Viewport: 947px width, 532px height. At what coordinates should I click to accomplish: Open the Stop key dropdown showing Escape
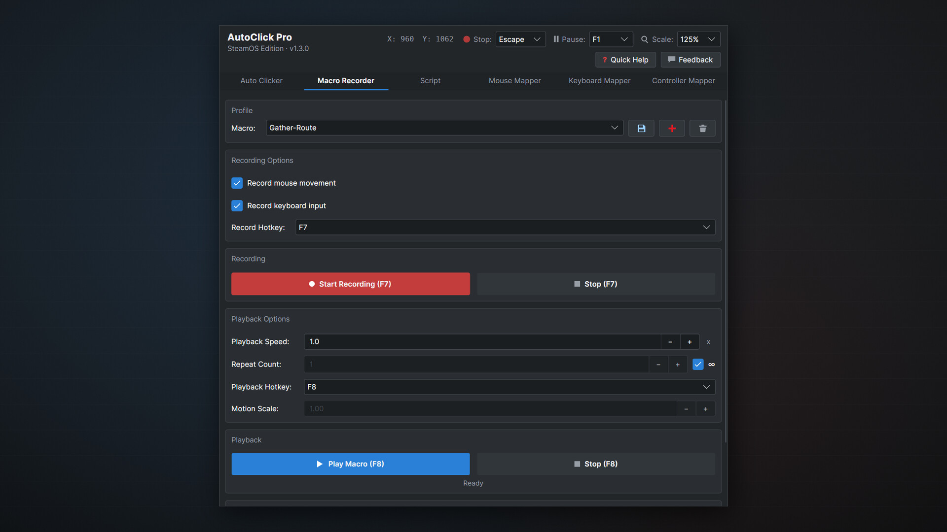[520, 39]
